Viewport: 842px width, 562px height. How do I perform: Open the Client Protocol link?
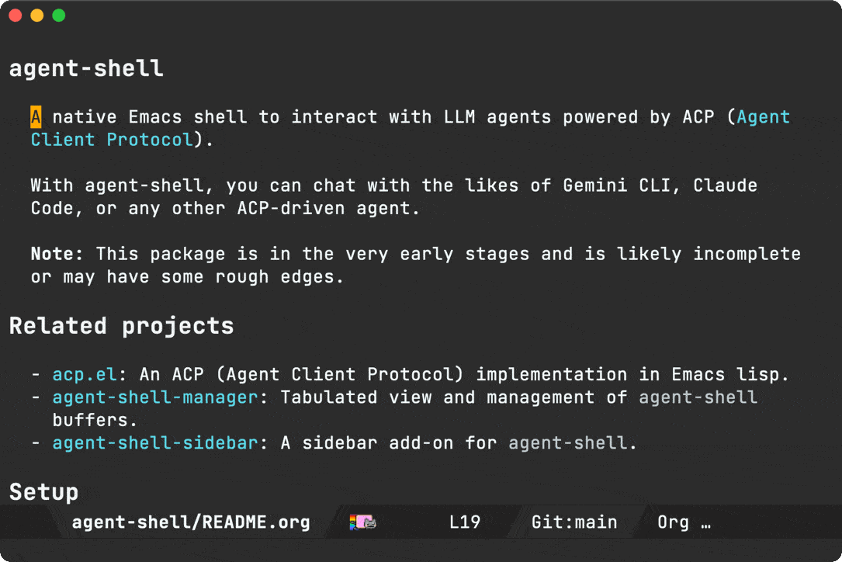[x=111, y=140]
